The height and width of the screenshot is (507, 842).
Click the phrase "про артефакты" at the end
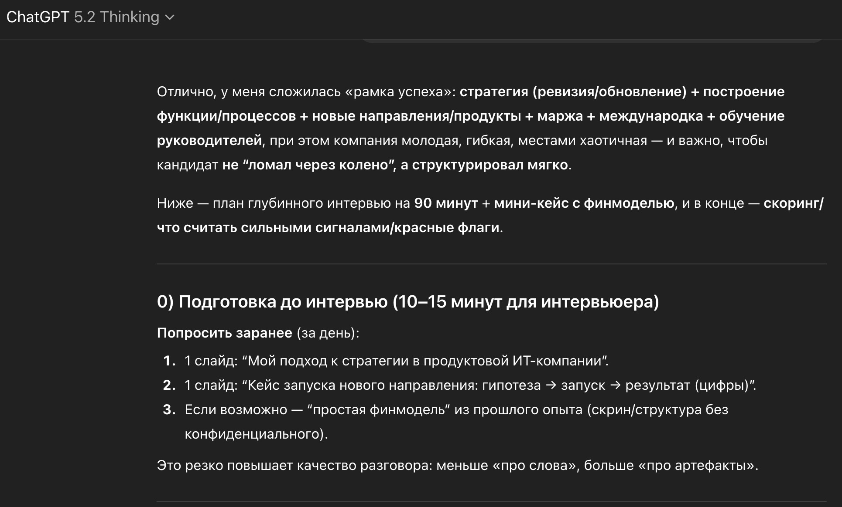coord(698,465)
